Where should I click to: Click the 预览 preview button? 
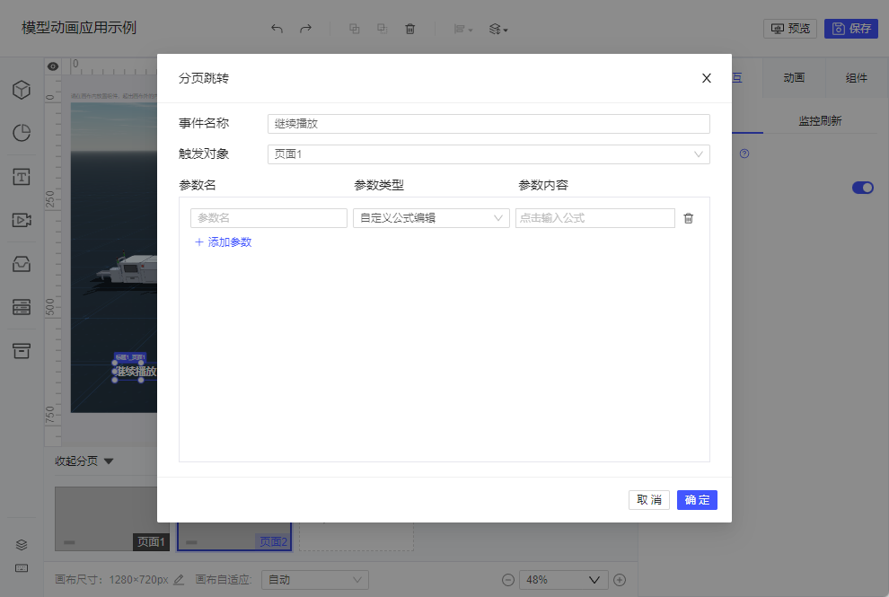790,29
